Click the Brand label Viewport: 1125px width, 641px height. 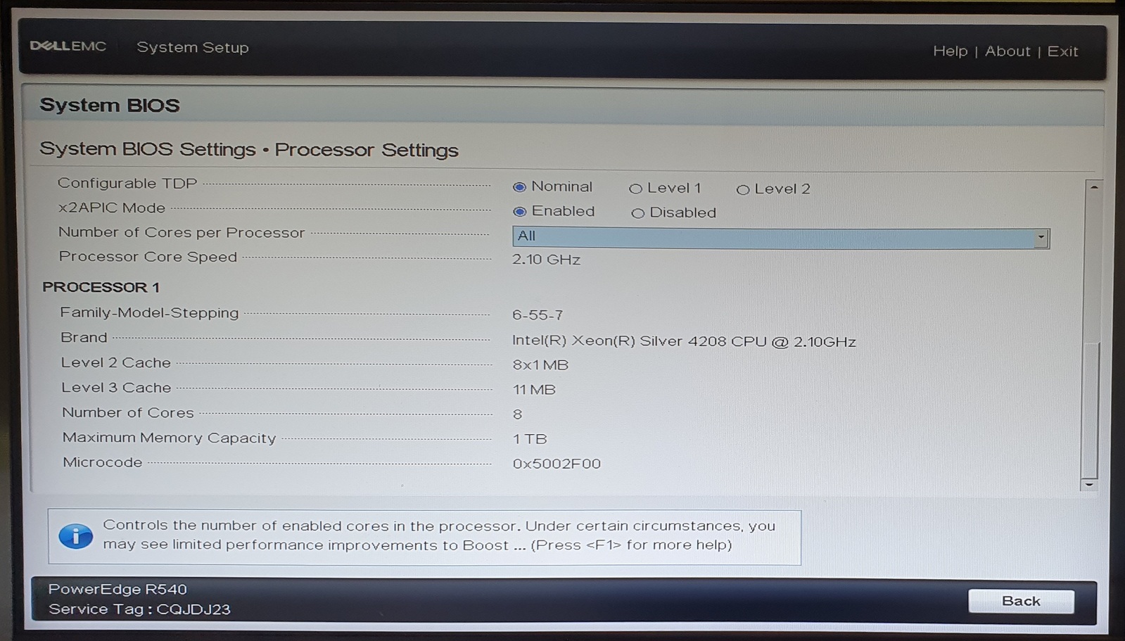pyautogui.click(x=84, y=338)
